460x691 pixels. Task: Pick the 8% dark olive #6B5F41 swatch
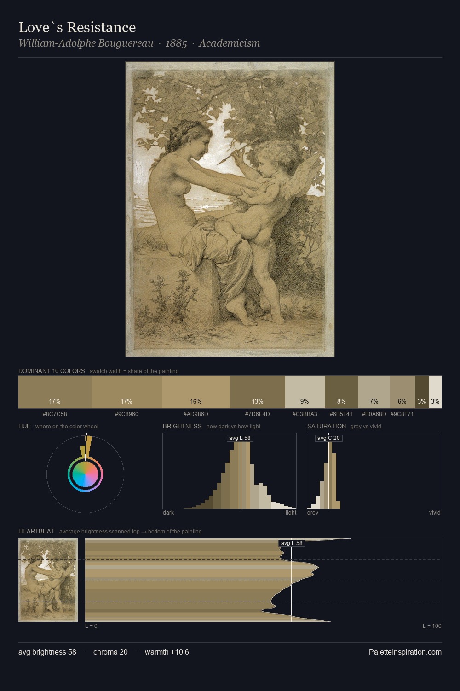click(341, 392)
